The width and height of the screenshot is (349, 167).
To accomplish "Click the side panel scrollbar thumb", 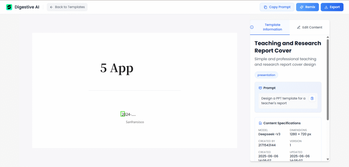I will 328,80.
